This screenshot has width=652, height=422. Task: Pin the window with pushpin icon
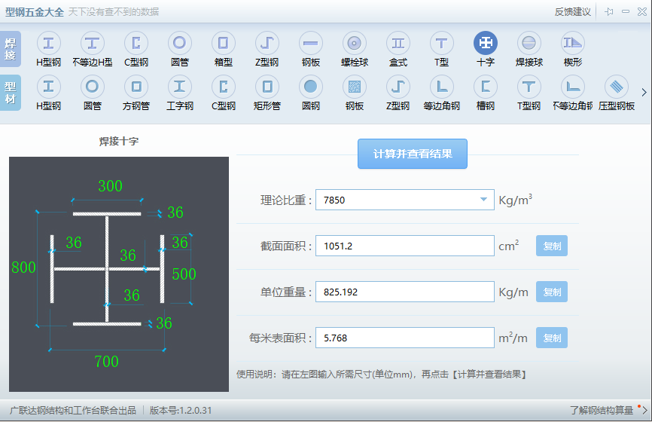[609, 11]
